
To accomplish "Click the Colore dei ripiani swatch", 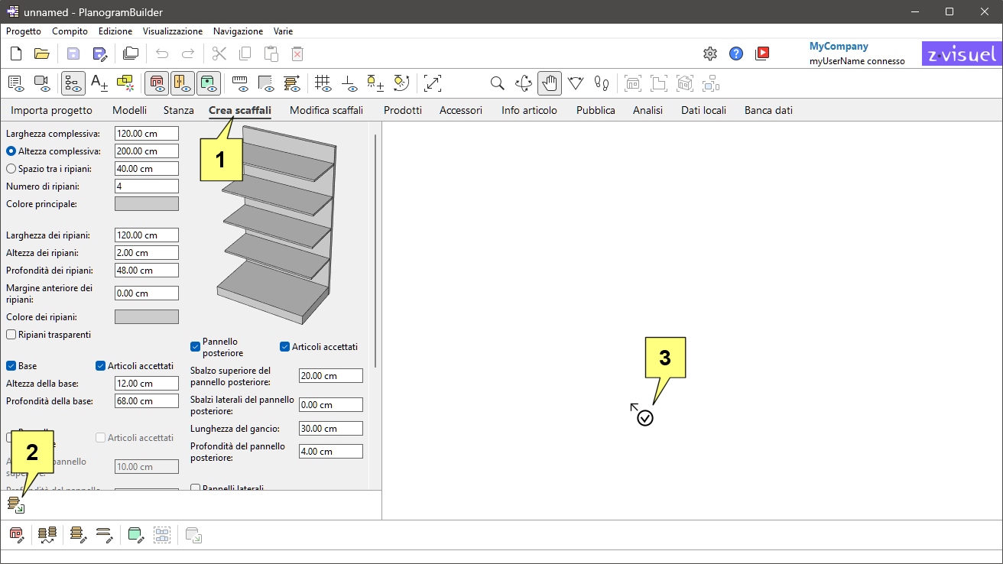I will pyautogui.click(x=147, y=317).
